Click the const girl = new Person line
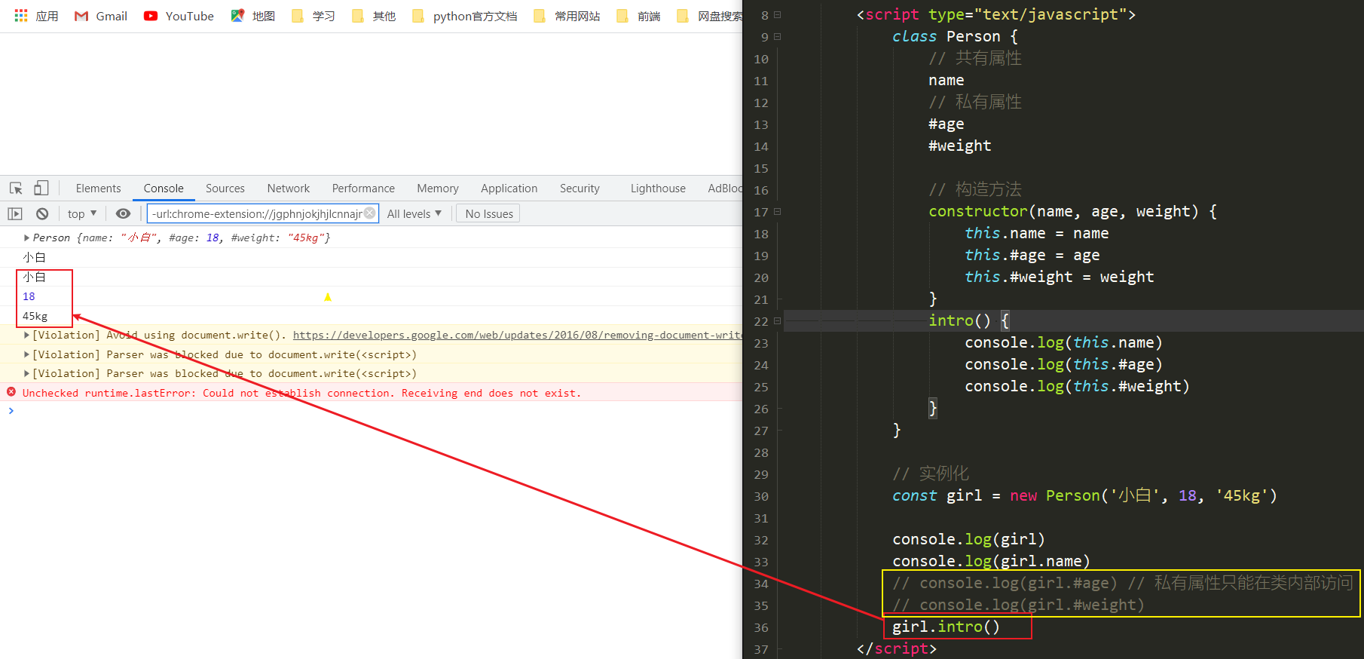This screenshot has width=1364, height=659. (x=1084, y=495)
